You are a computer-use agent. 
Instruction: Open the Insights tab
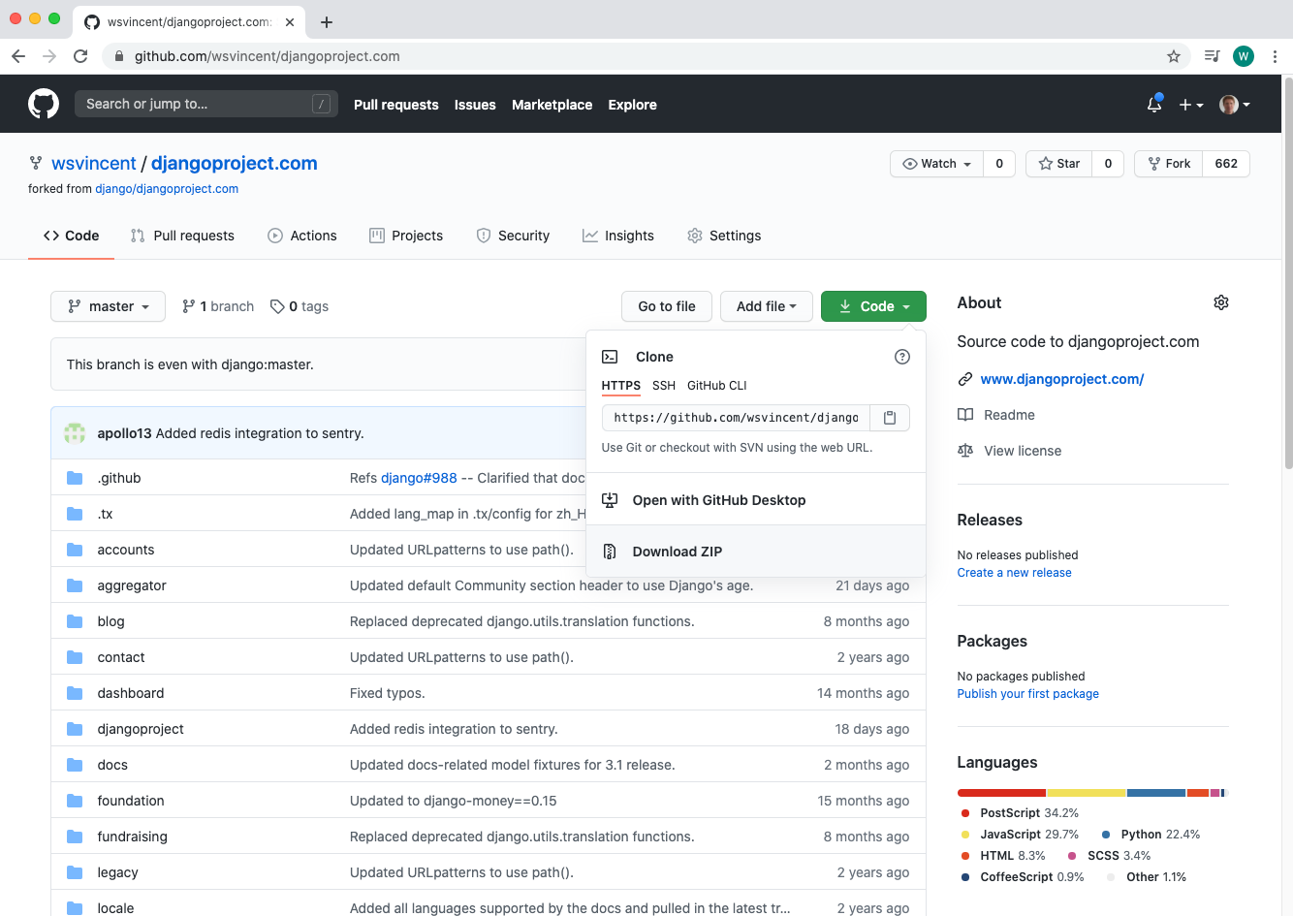(x=618, y=236)
